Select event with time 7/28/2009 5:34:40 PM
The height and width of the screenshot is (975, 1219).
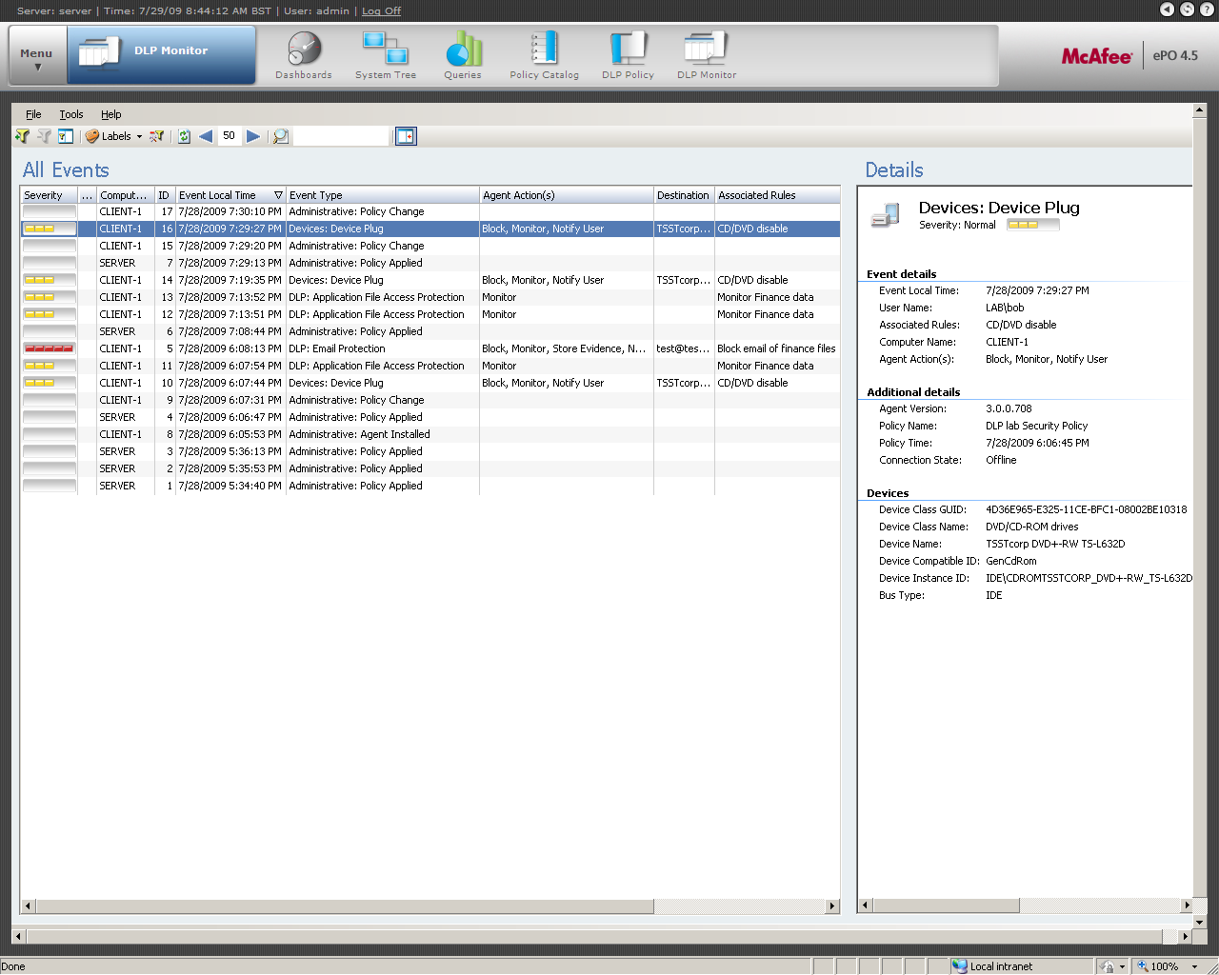(430, 486)
